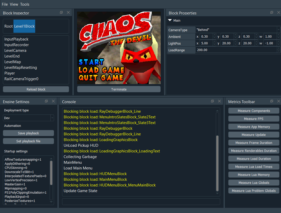Select Root in the block breadcrumb
This screenshot has width=281, height=213.
9,26
